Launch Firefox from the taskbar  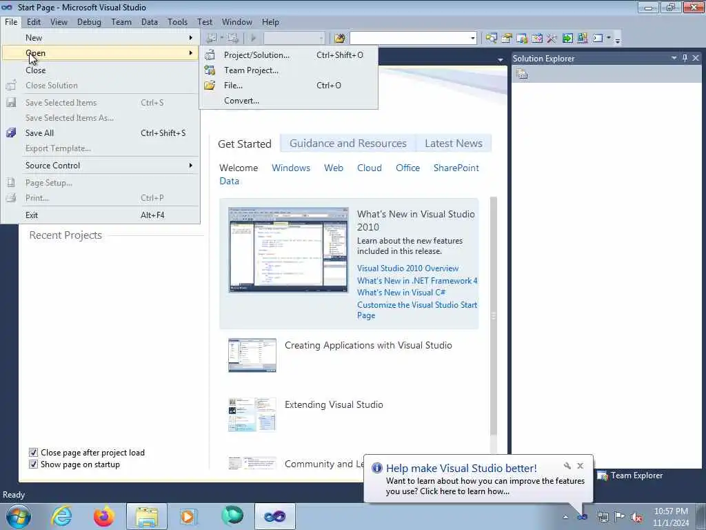pyautogui.click(x=104, y=516)
